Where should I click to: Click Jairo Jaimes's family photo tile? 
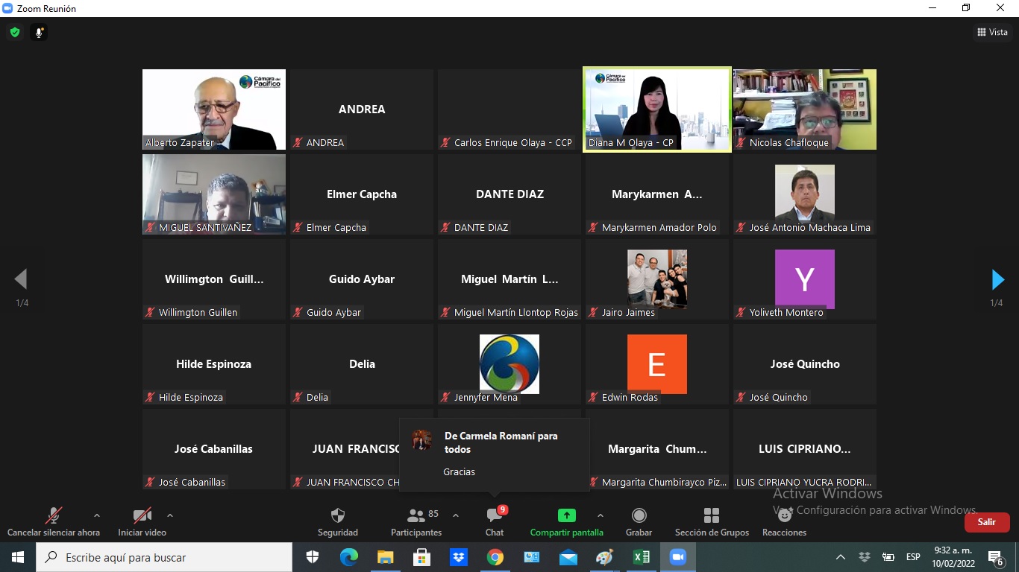(657, 279)
